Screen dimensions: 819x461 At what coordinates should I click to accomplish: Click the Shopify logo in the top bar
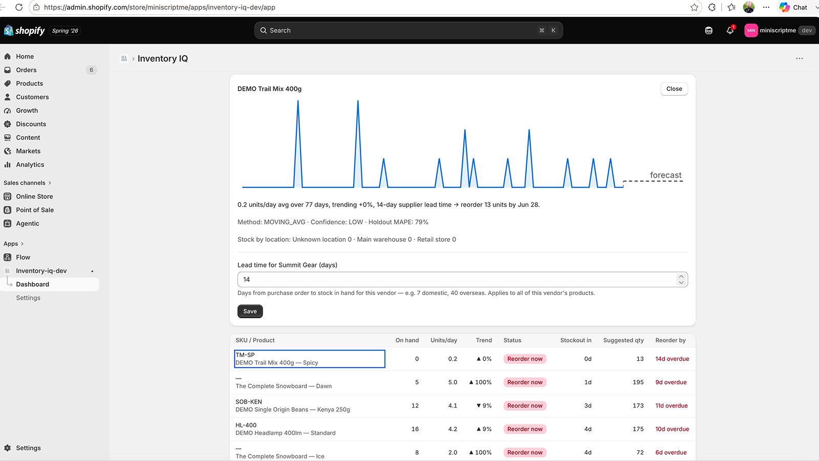pos(25,31)
